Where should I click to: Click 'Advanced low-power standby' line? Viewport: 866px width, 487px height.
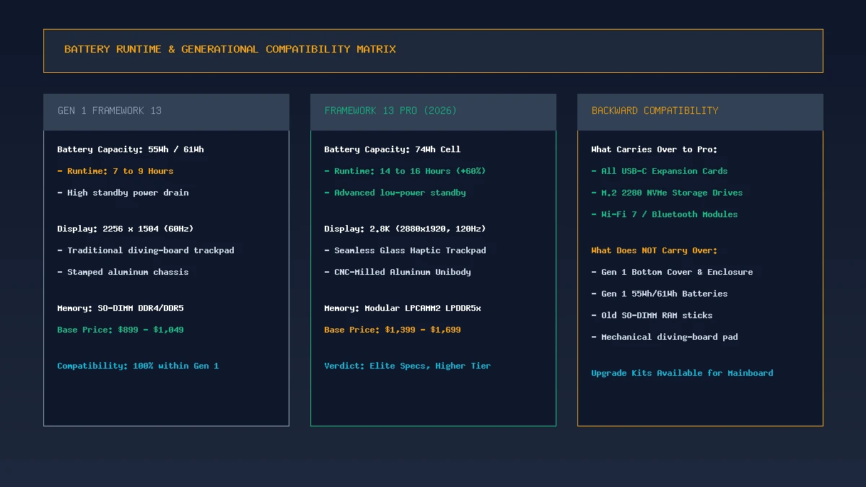coord(395,193)
